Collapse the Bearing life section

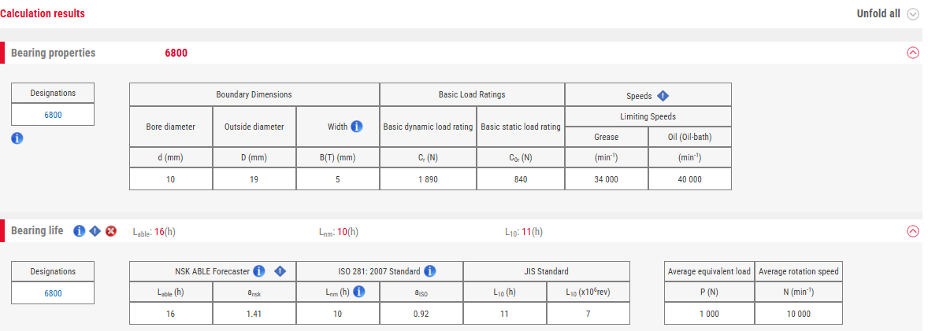pos(912,231)
